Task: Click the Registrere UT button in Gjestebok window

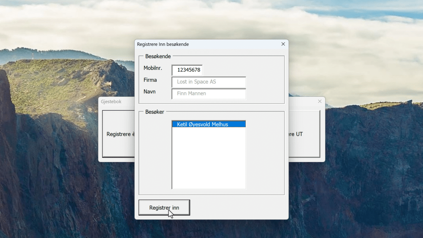Action: pyautogui.click(x=304, y=134)
